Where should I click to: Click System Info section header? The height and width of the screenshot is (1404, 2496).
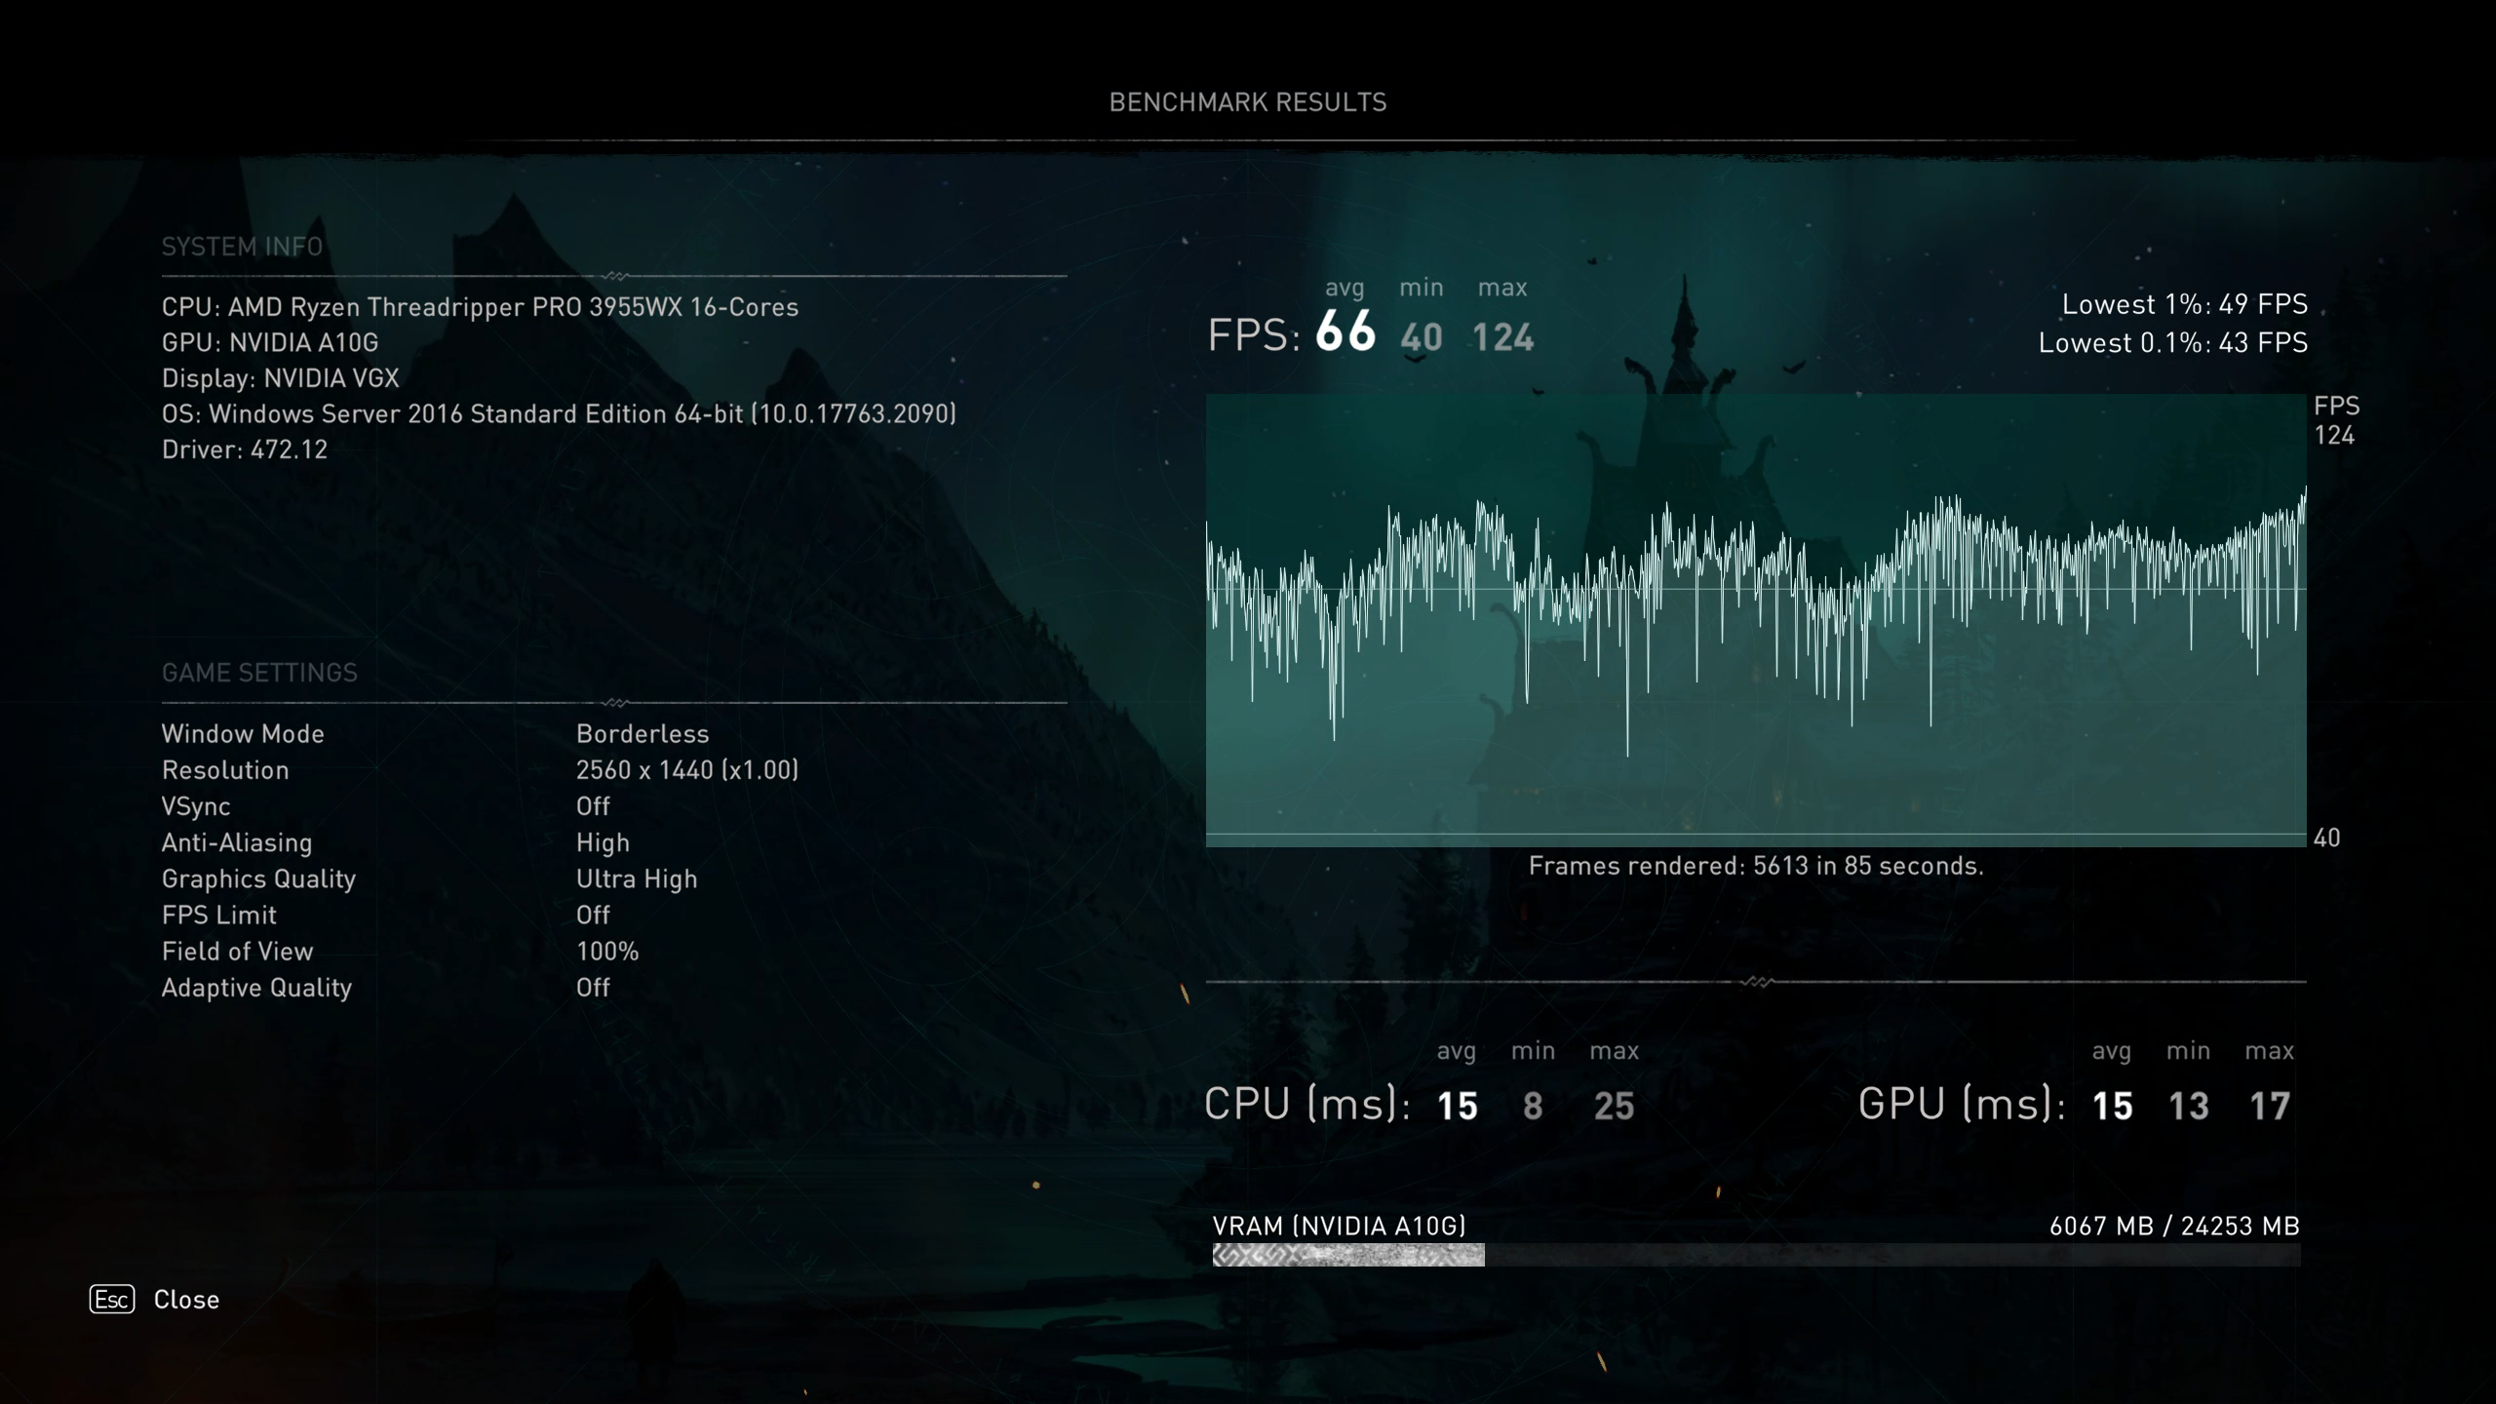tap(244, 247)
